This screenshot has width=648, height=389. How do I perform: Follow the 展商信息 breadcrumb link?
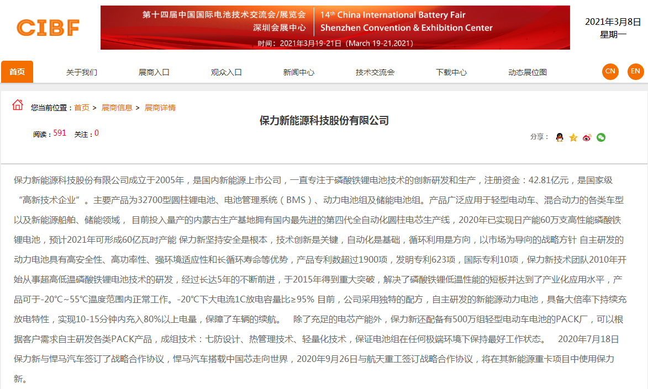click(117, 108)
